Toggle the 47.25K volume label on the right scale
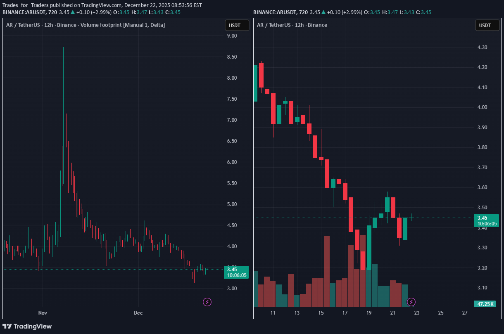 pyautogui.click(x=485, y=304)
